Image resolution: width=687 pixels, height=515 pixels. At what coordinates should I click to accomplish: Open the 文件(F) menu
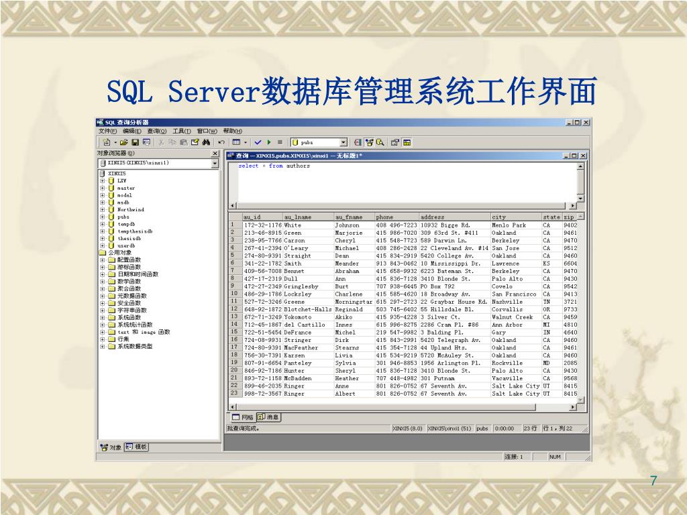(x=107, y=131)
